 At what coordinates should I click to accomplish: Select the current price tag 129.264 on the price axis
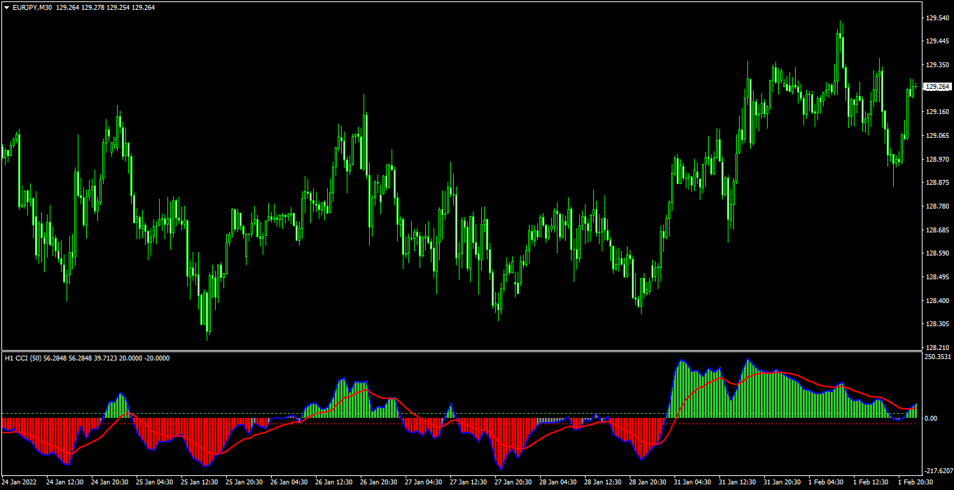(x=938, y=87)
